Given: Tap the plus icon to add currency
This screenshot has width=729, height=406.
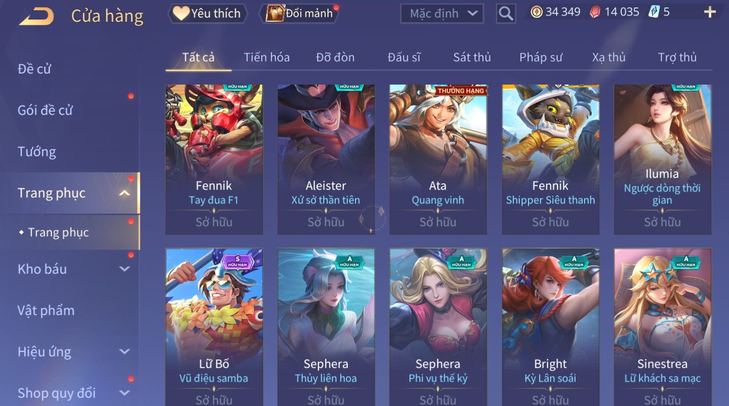Looking at the screenshot, I should 710,12.
